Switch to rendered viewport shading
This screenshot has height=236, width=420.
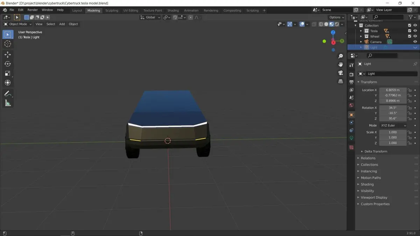337,24
